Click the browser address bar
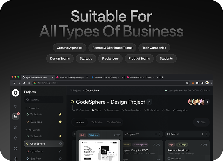Screen dimensions: 223x161 point(111,83)
